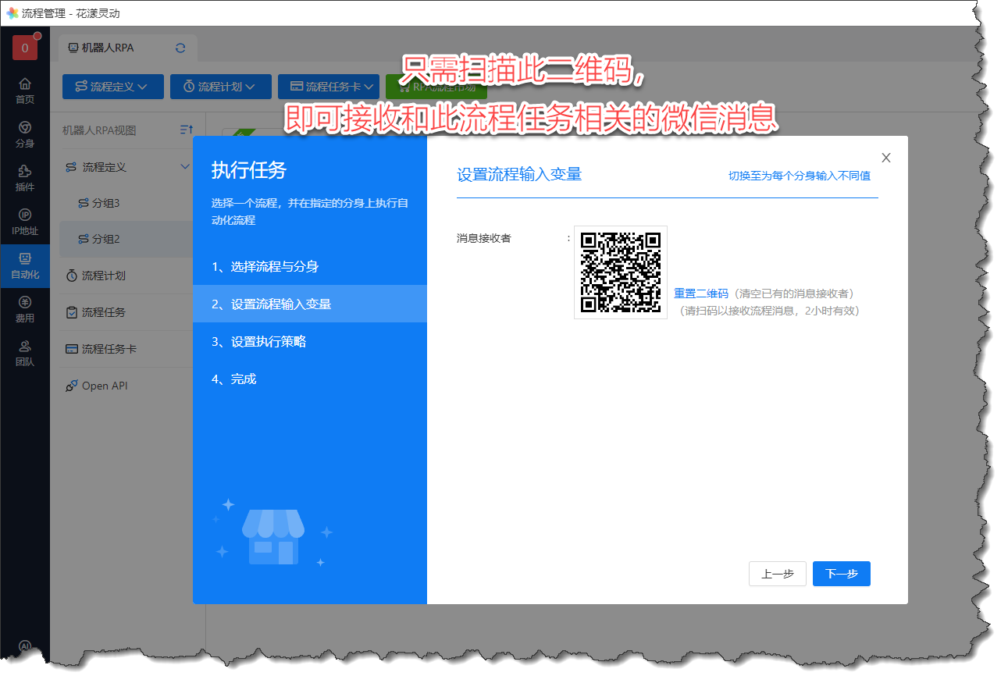
Task: Open the 费用 fees sidebar icon
Action: (25, 309)
